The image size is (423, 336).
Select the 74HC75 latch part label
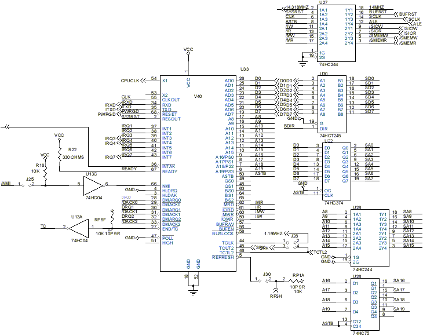point(361,333)
